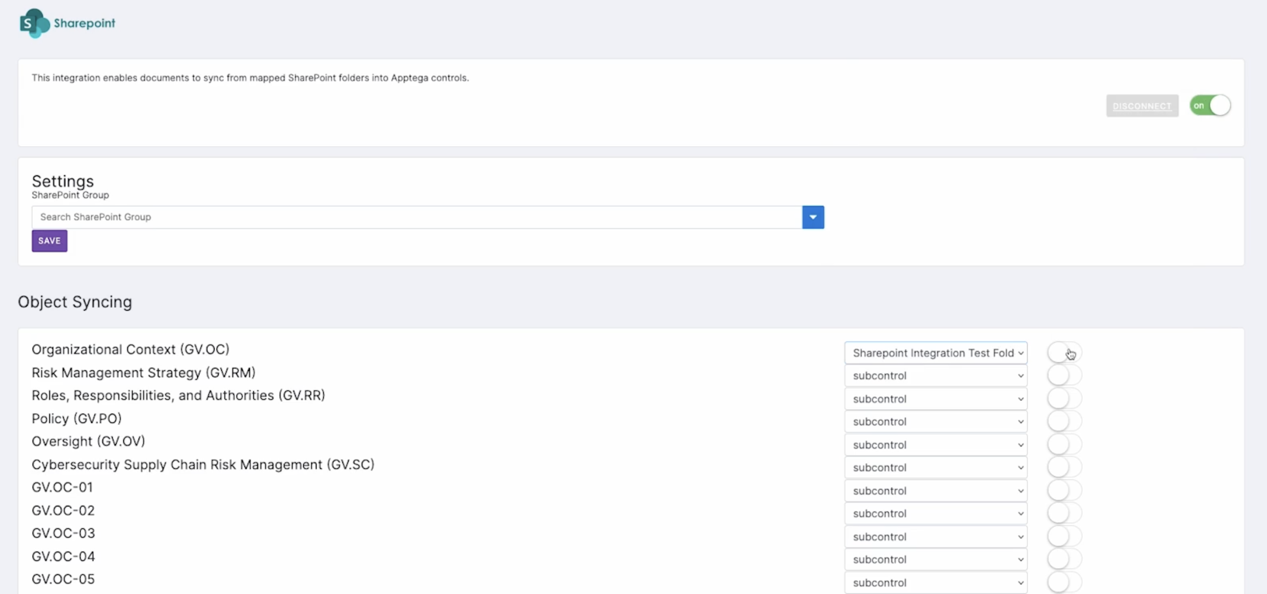Click the Sharepoint logo icon
Image resolution: width=1267 pixels, height=594 pixels.
coord(34,23)
